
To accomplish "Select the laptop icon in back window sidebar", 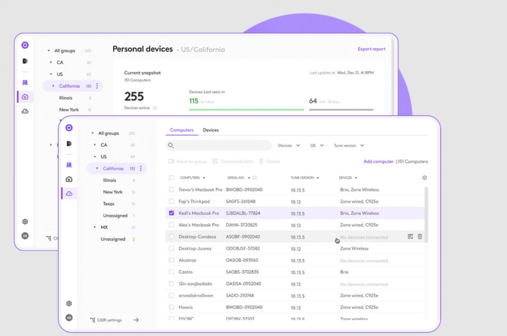I will pyautogui.click(x=25, y=83).
